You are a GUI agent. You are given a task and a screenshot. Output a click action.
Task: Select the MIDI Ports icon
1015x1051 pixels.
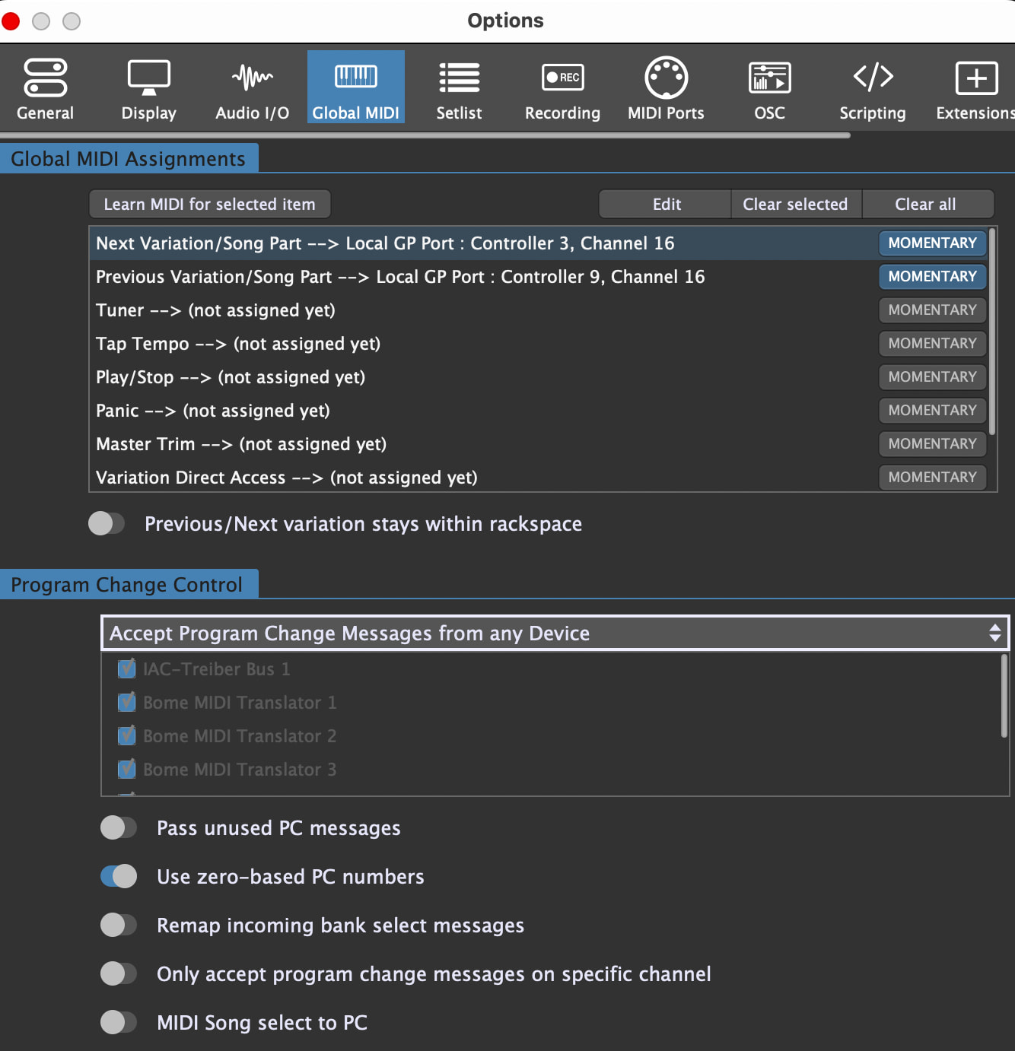pyautogui.click(x=666, y=78)
